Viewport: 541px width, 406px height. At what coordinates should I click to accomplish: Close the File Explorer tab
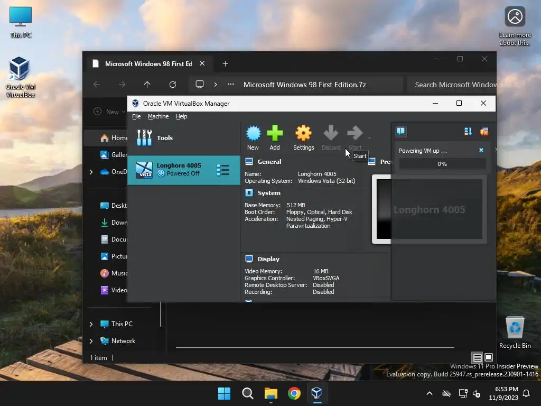[202, 63]
